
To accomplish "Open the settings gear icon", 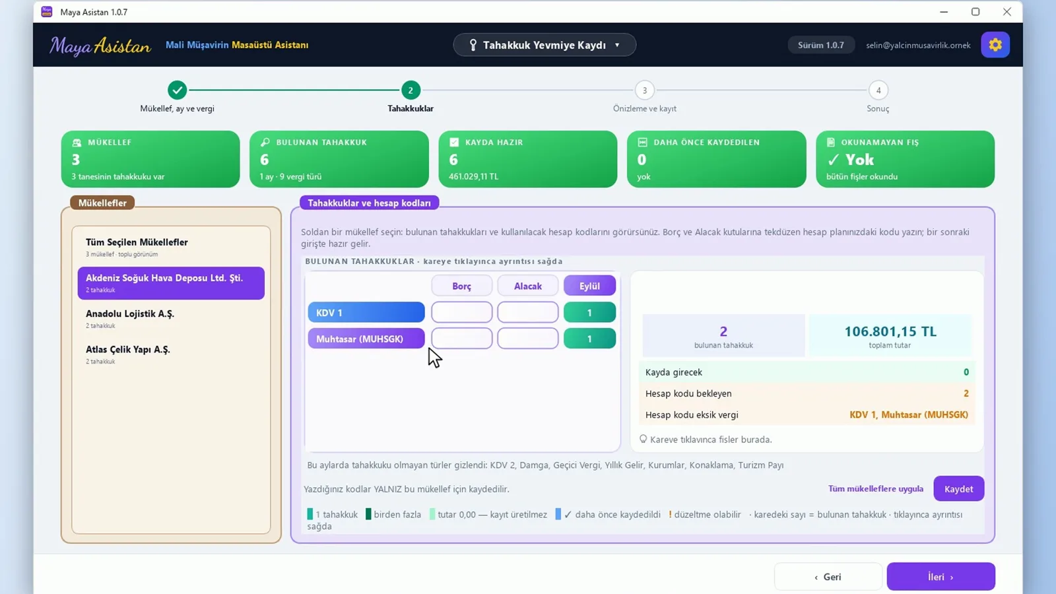I will pyautogui.click(x=995, y=45).
